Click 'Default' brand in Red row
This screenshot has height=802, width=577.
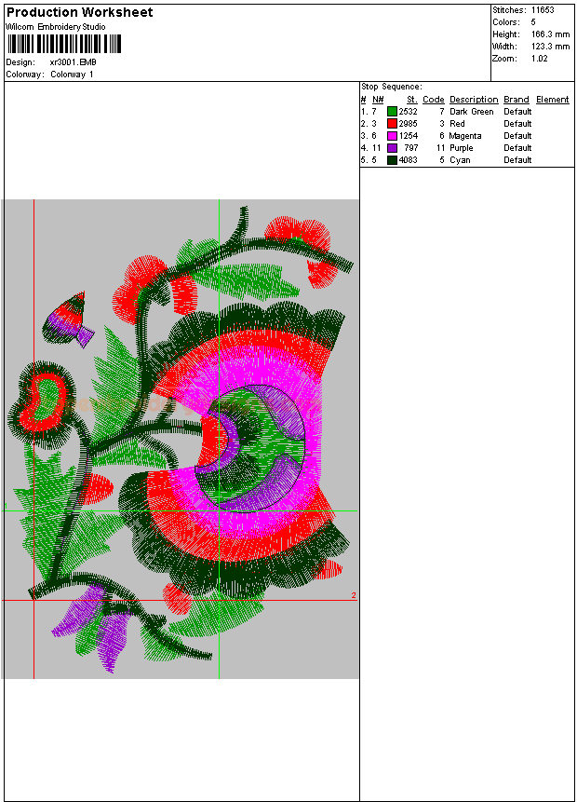(517, 124)
